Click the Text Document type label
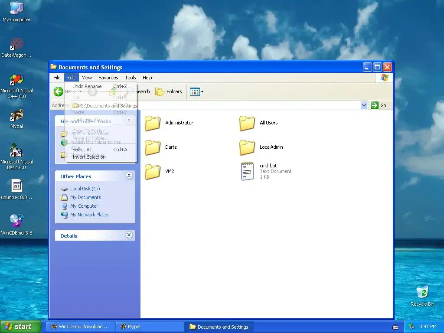 point(275,171)
